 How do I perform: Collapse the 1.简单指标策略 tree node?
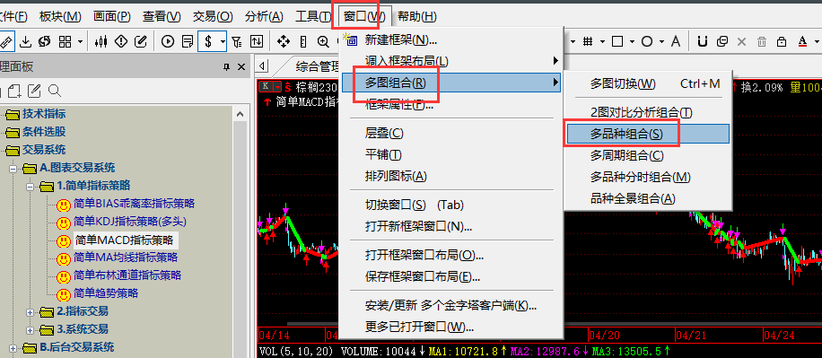tap(30, 186)
